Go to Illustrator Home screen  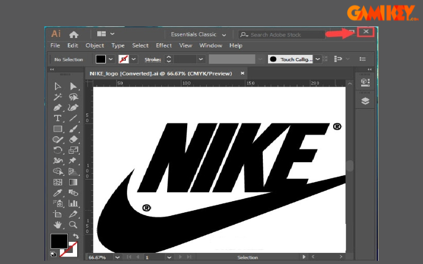point(73,34)
